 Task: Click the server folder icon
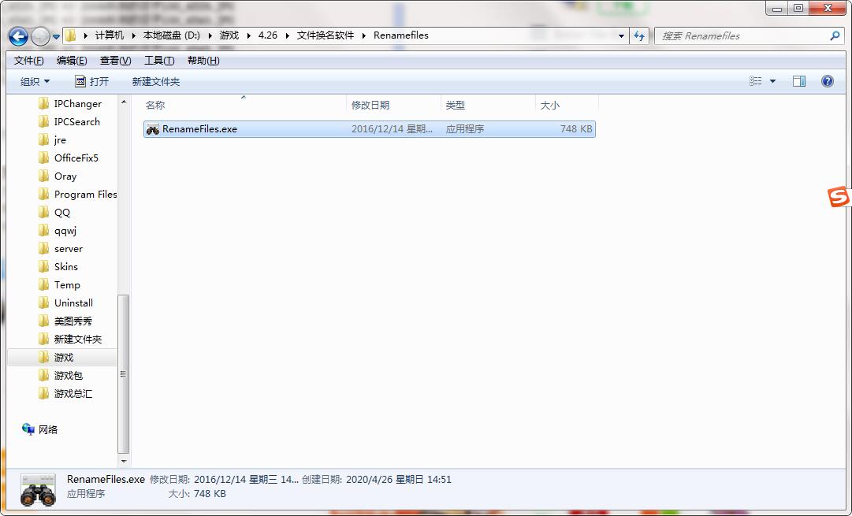click(x=43, y=248)
